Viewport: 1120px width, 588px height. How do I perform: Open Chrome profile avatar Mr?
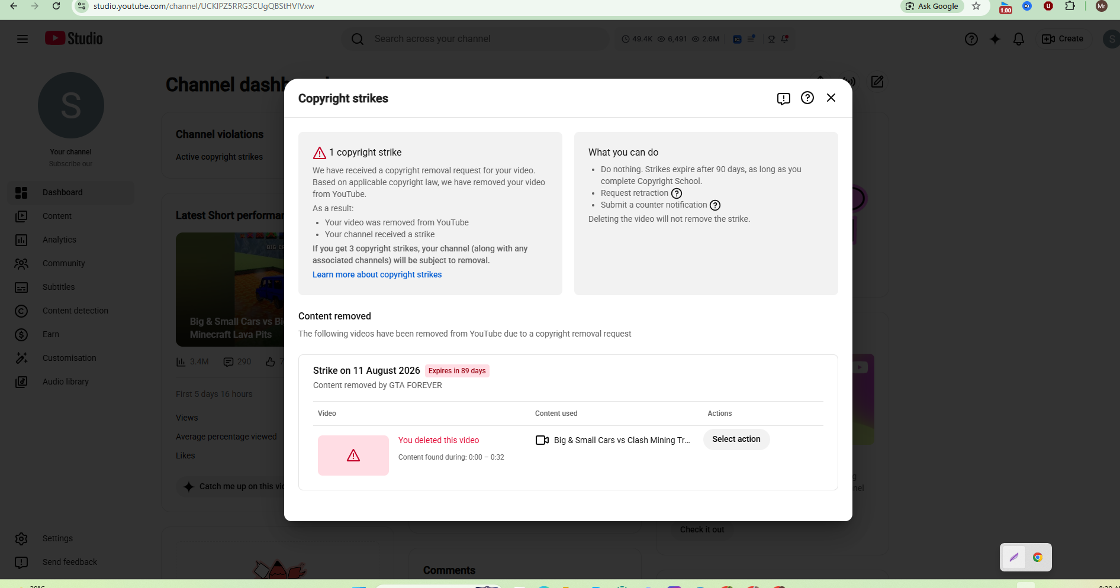[x=1102, y=6]
